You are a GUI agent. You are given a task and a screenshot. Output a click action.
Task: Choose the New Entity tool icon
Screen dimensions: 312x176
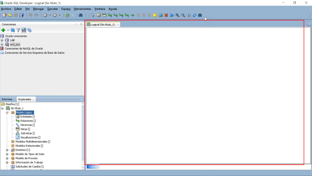tap(99, 15)
